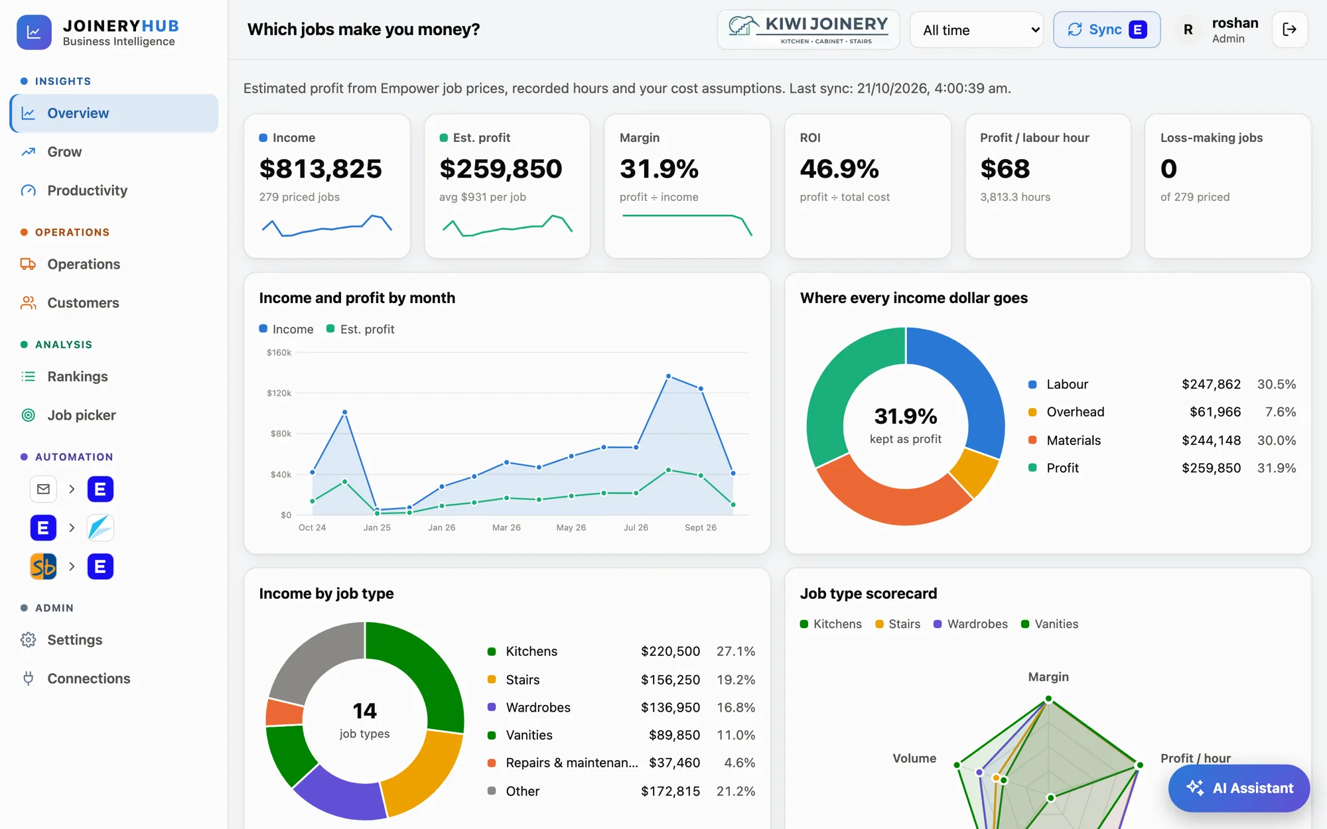Click the Customers people icon
Viewport: 1327px width, 829px height.
[28, 303]
